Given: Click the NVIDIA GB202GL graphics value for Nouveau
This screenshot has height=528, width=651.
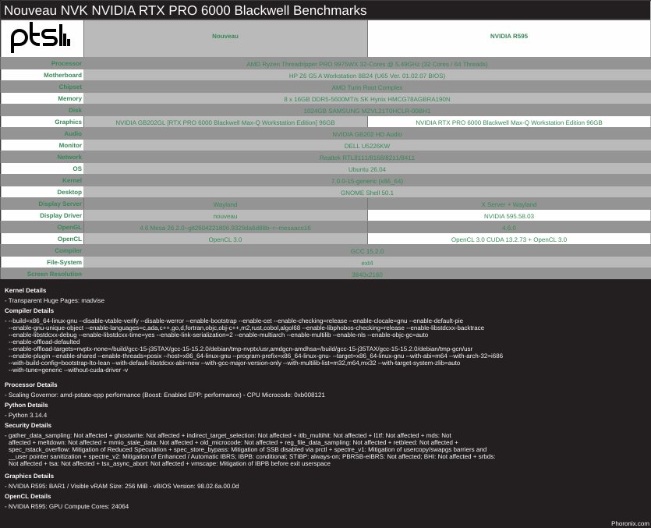Looking at the screenshot, I should pyautogui.click(x=225, y=122).
